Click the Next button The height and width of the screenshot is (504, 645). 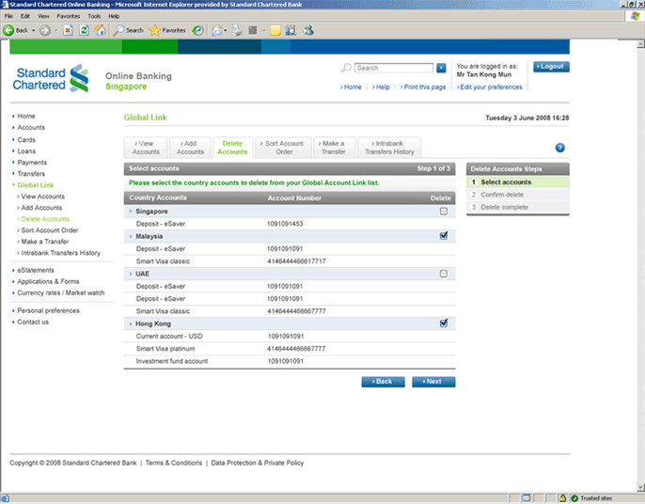pyautogui.click(x=433, y=382)
